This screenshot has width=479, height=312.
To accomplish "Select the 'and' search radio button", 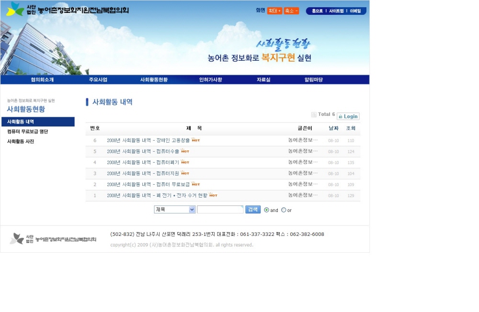I will tap(267, 210).
